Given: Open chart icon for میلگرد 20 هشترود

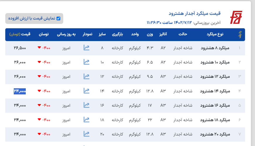Looking at the screenshot, I should [x=86, y=134].
